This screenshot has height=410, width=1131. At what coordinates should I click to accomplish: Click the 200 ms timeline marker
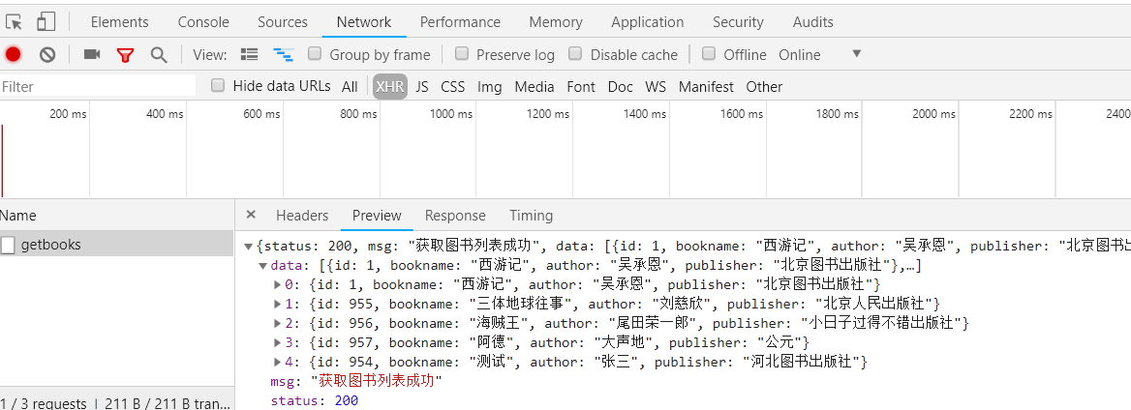[x=68, y=114]
